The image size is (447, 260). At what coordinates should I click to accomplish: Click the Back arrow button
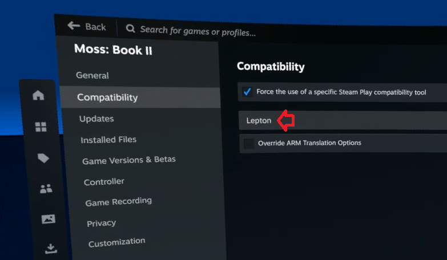click(x=86, y=27)
